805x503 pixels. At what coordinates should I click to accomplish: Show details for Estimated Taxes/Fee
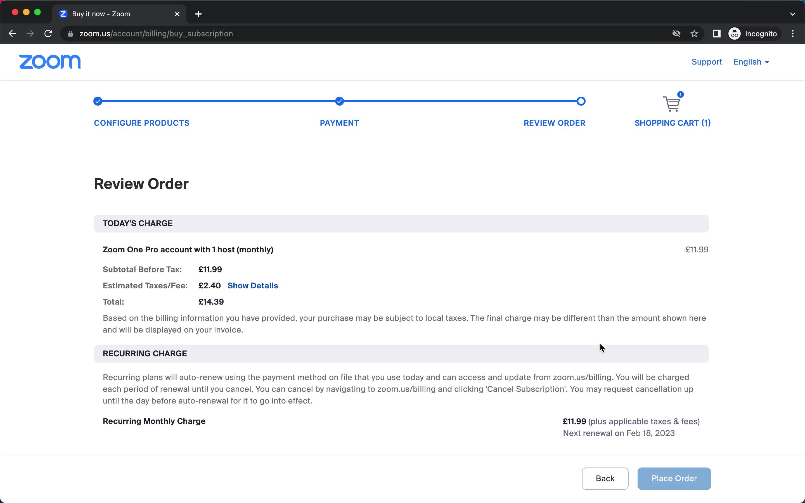tap(253, 285)
